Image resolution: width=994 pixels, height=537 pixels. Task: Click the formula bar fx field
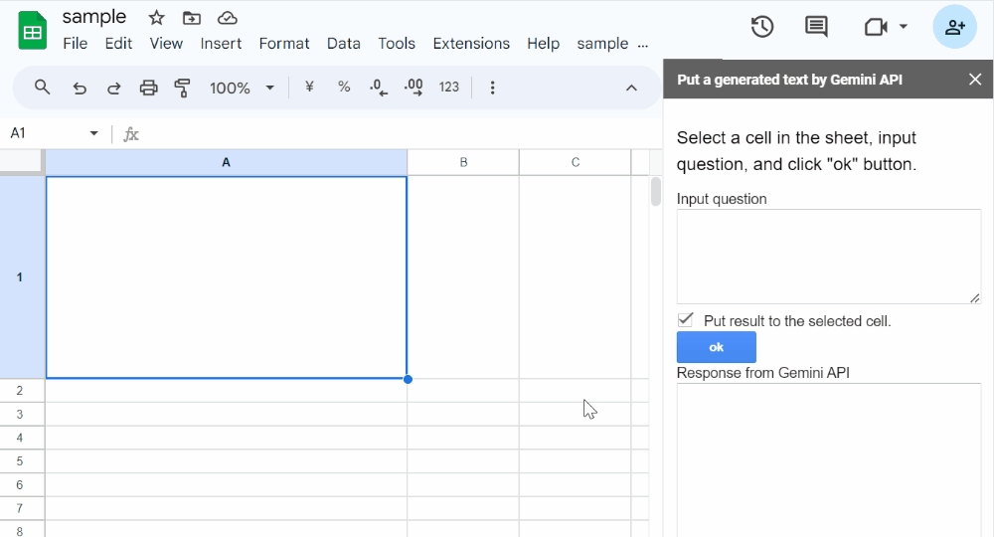coord(400,134)
